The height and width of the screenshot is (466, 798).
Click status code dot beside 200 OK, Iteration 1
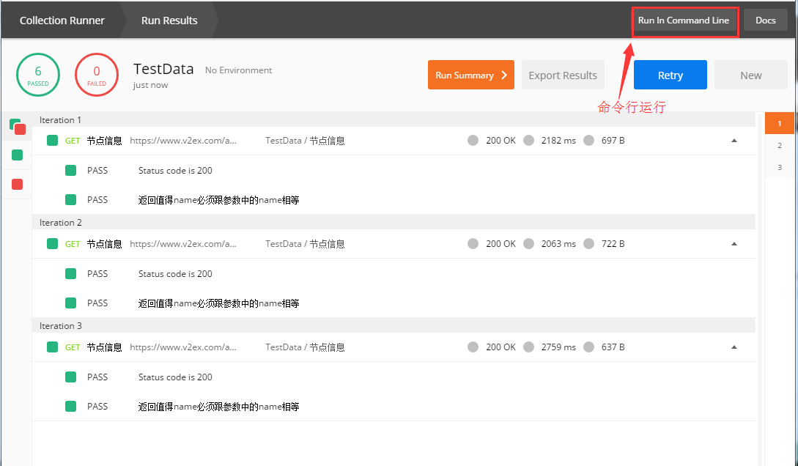pyautogui.click(x=473, y=141)
